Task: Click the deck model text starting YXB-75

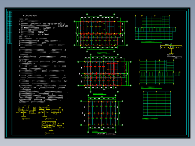Action: (56, 24)
